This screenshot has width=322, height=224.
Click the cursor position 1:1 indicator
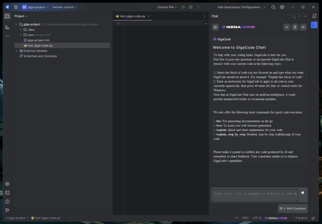coord(236,218)
